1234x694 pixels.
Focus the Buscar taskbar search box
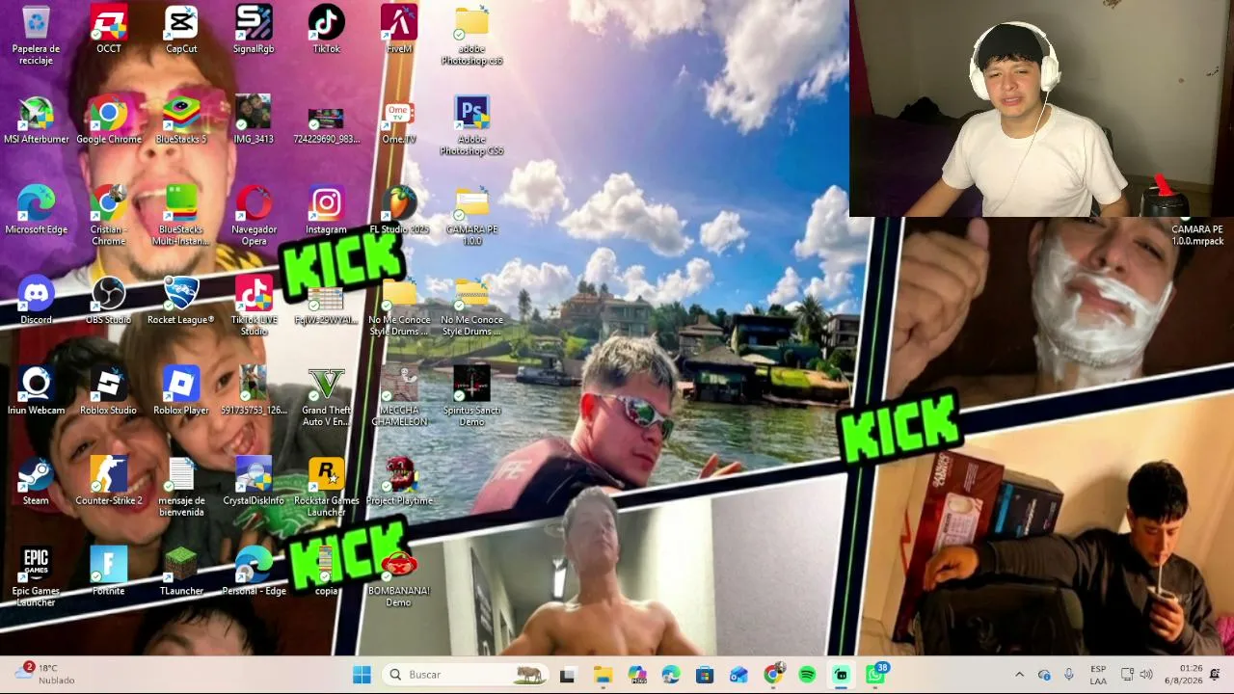tap(466, 675)
